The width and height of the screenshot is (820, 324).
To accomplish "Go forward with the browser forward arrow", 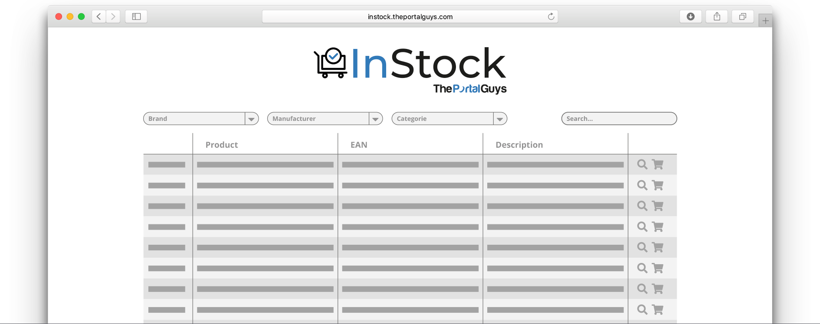I will [113, 16].
